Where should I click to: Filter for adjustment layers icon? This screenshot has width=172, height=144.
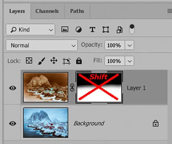[79, 30]
